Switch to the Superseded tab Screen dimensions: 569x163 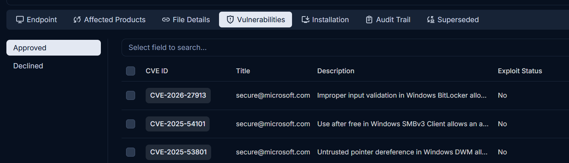click(453, 20)
